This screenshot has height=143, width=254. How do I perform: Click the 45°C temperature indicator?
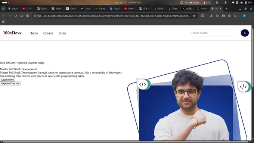point(207,3)
